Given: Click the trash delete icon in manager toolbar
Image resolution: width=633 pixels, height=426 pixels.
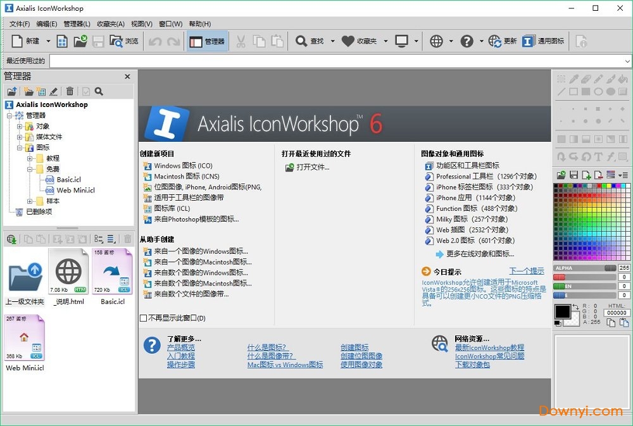Looking at the screenshot, I should tap(70, 91).
